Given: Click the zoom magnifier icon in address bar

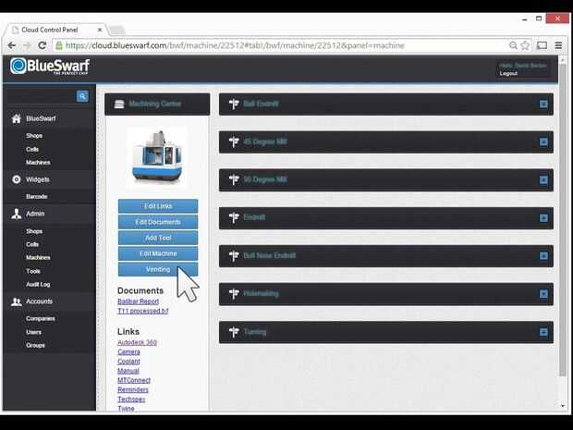Looking at the screenshot, I should point(513,45).
